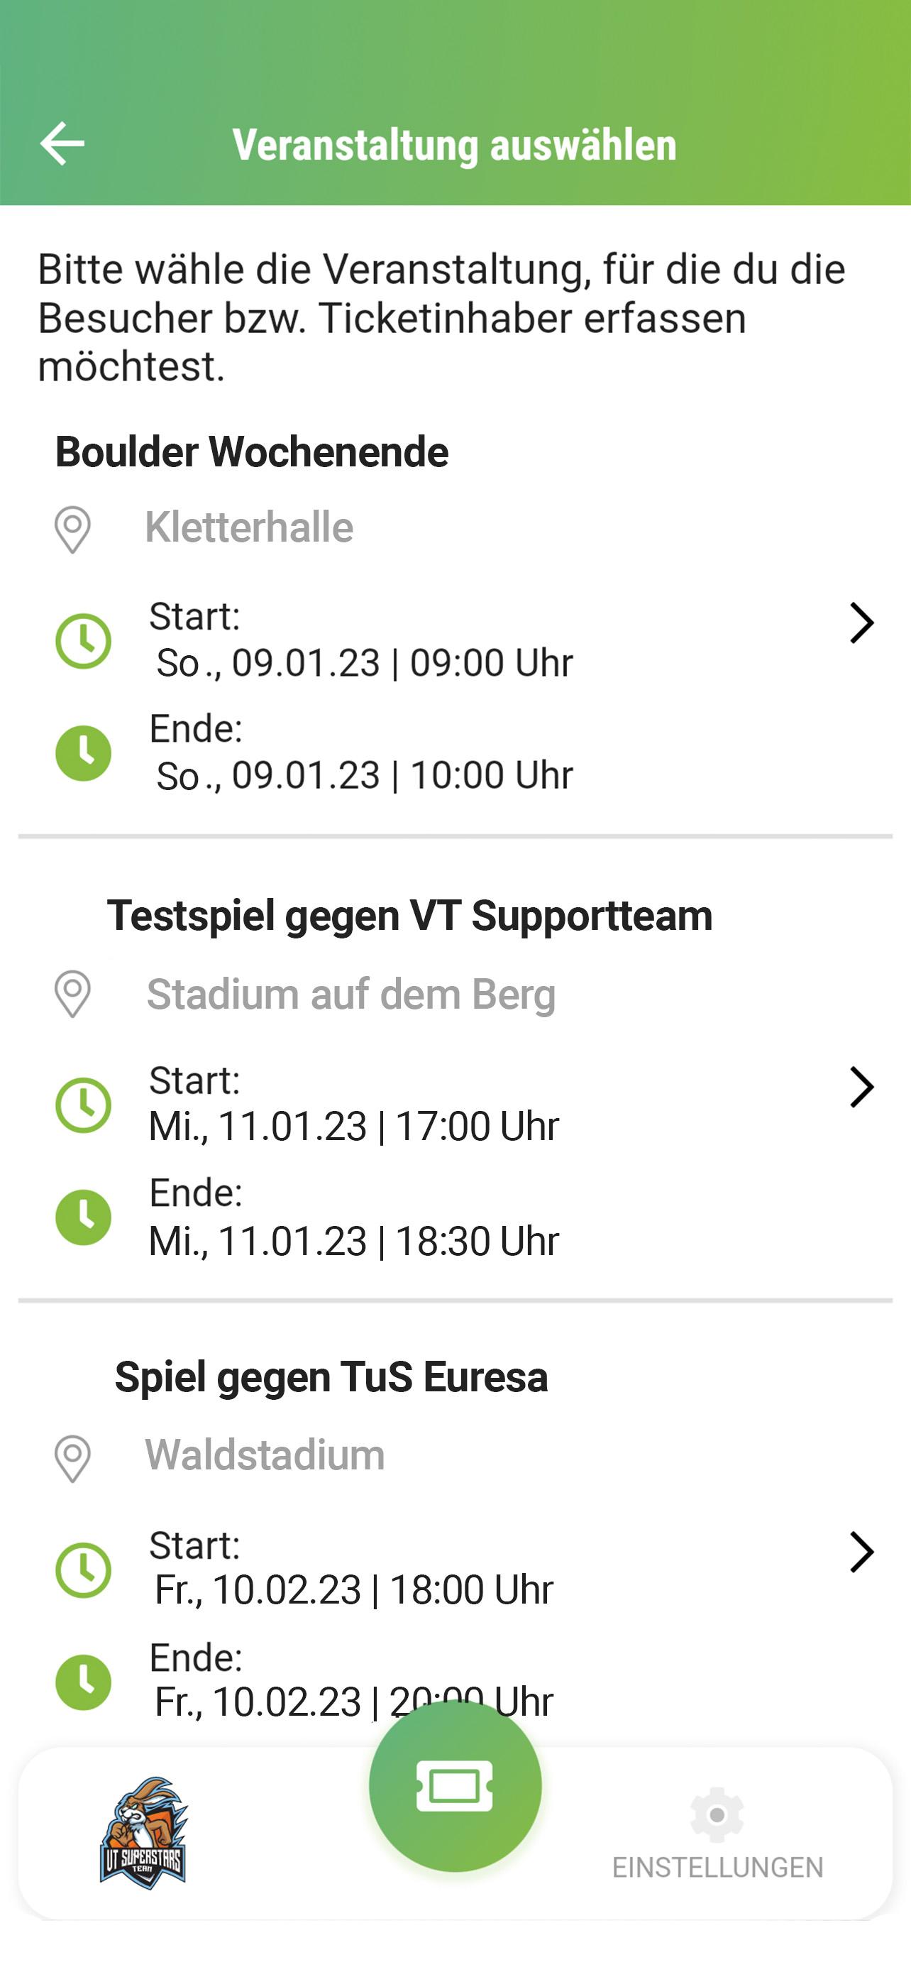Screen dimensions: 911x1972
Task: Tap end clock icon for Testspiel event
Action: [84, 1217]
